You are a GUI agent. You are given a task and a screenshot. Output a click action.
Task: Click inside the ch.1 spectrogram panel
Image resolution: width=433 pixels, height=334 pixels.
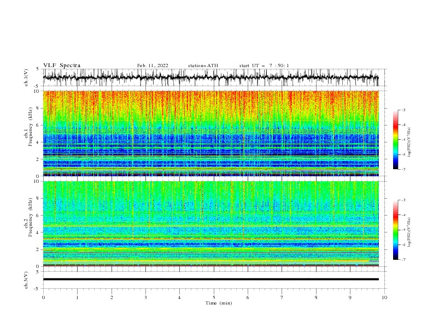pyautogui.click(x=210, y=133)
